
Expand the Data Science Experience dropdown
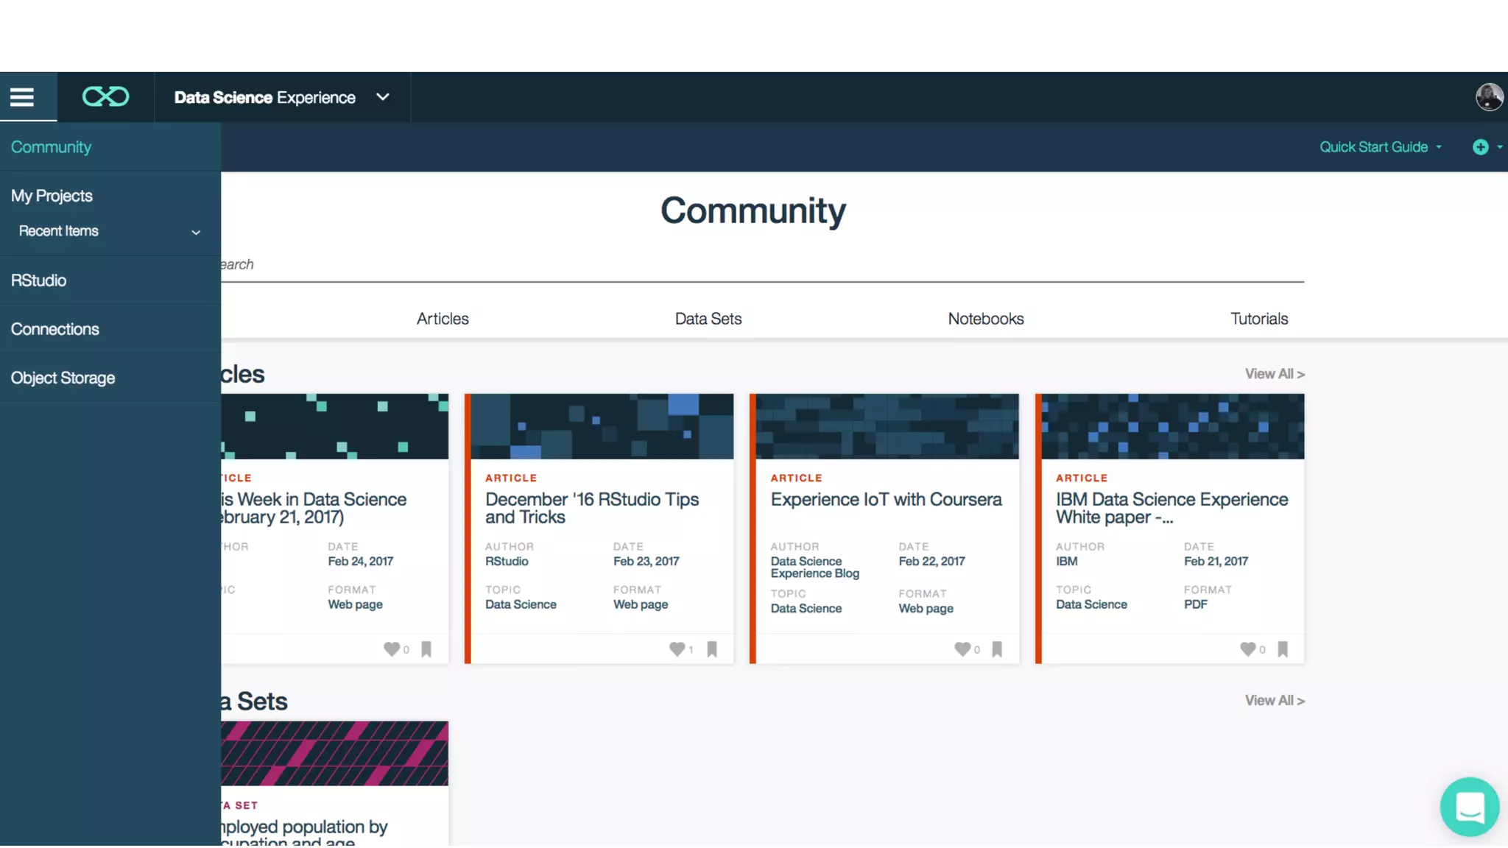(382, 97)
